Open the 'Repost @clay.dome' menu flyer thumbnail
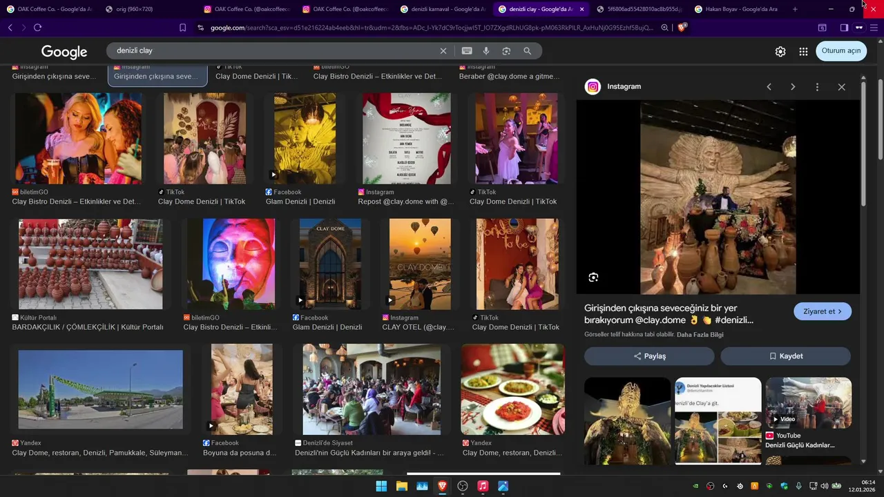This screenshot has width=884, height=497. pyautogui.click(x=407, y=139)
